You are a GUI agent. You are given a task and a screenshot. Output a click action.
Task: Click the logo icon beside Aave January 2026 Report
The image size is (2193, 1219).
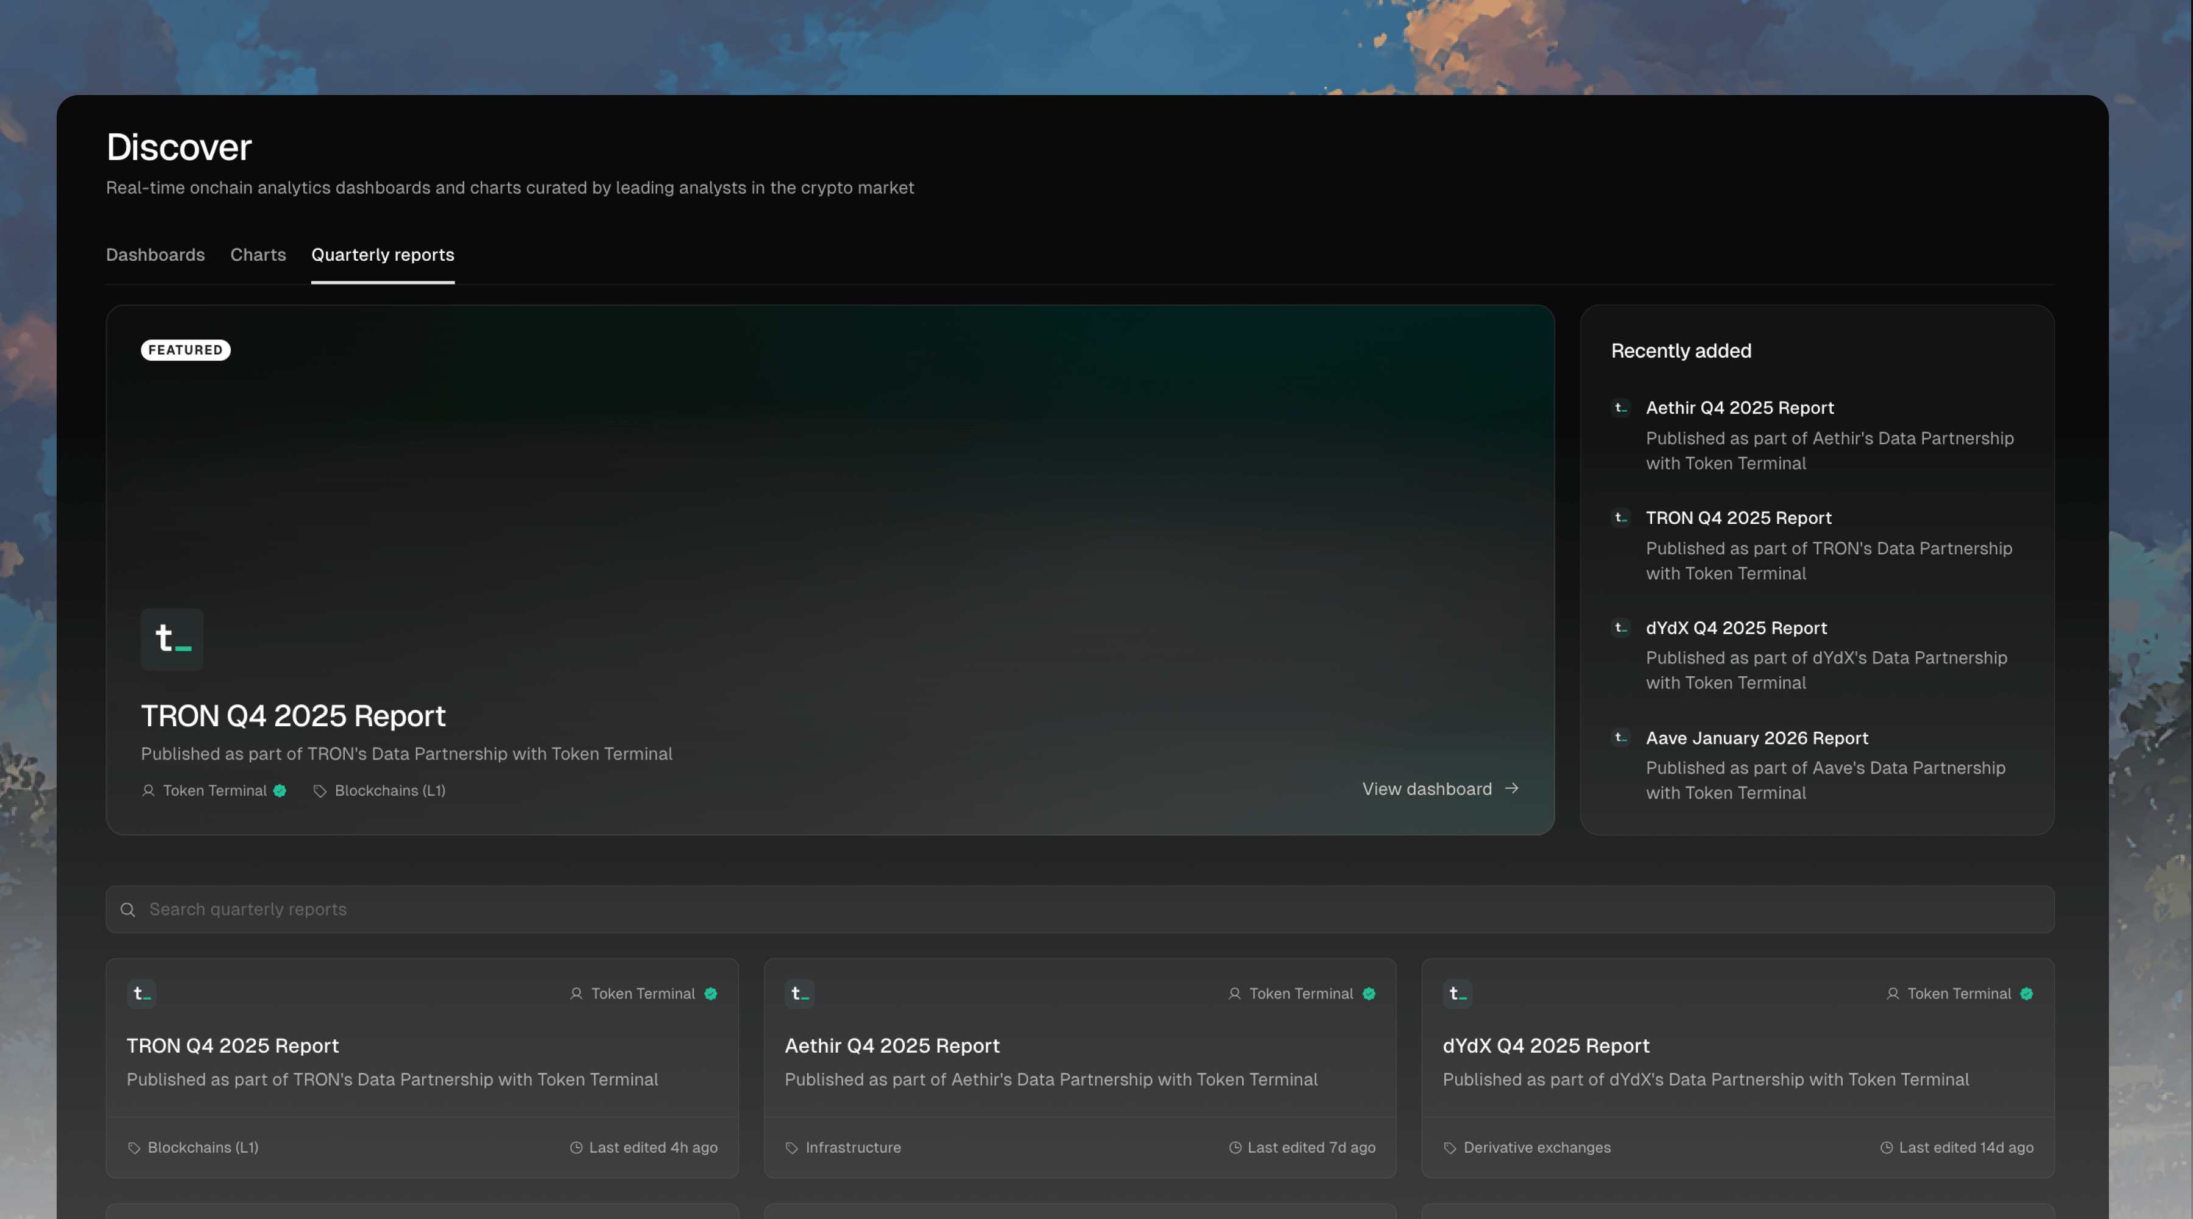tap(1621, 737)
